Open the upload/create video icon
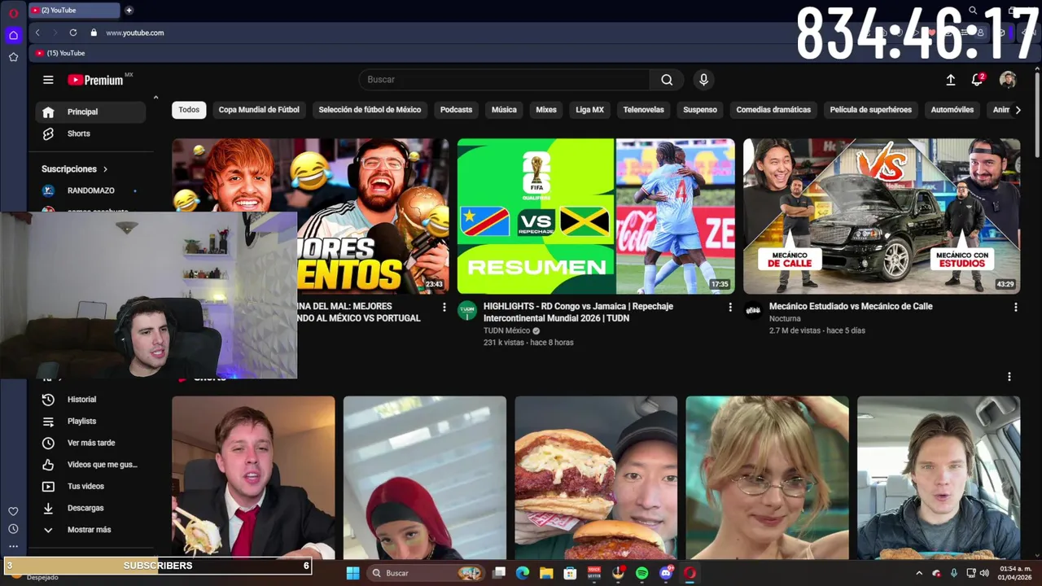The height and width of the screenshot is (586, 1042). tap(950, 80)
